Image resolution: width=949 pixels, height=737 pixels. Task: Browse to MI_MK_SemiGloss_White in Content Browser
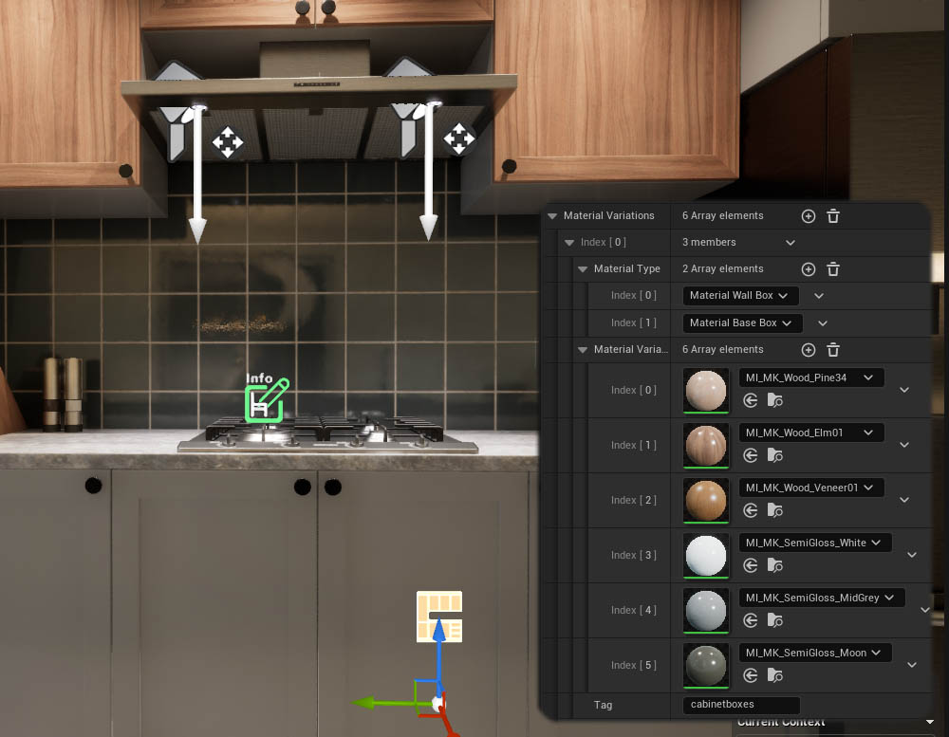[x=775, y=565]
